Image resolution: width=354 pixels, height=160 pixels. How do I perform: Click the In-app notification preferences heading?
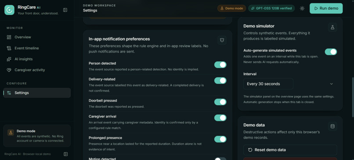click(x=119, y=39)
